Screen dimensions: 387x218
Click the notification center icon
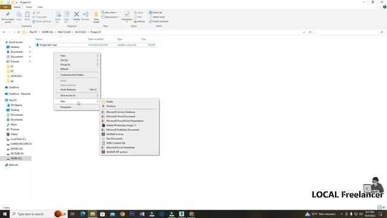coord(380,214)
